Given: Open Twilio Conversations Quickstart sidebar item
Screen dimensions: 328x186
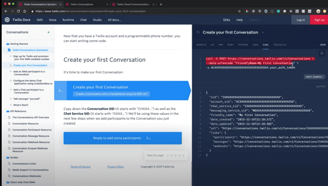Looking at the screenshot, I should [x=30, y=50].
